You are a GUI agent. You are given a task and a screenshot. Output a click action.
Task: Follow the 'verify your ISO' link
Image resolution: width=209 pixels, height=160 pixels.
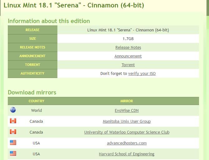pyautogui.click(x=142, y=74)
